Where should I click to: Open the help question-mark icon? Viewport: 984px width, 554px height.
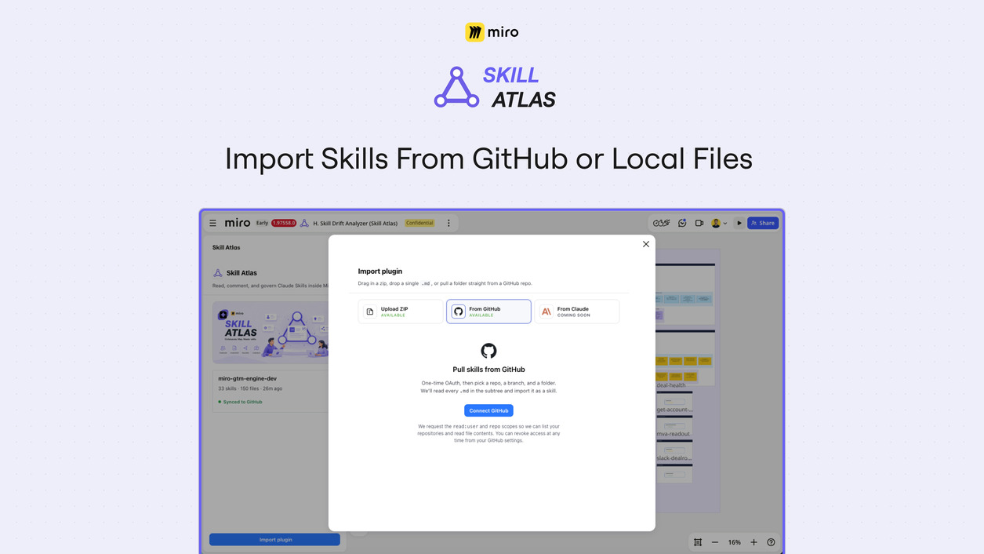tap(771, 542)
